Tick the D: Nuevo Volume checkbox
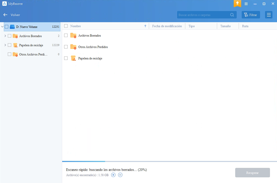277x183 pixels. (x=7, y=27)
